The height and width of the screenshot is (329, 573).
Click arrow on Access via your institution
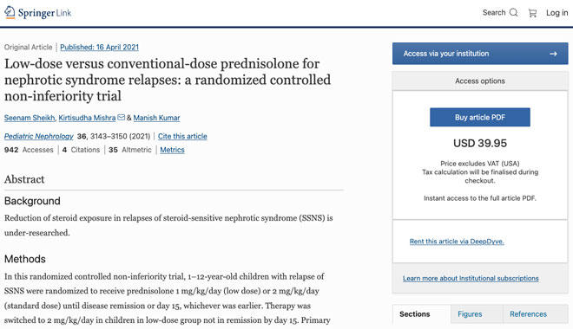[553, 54]
